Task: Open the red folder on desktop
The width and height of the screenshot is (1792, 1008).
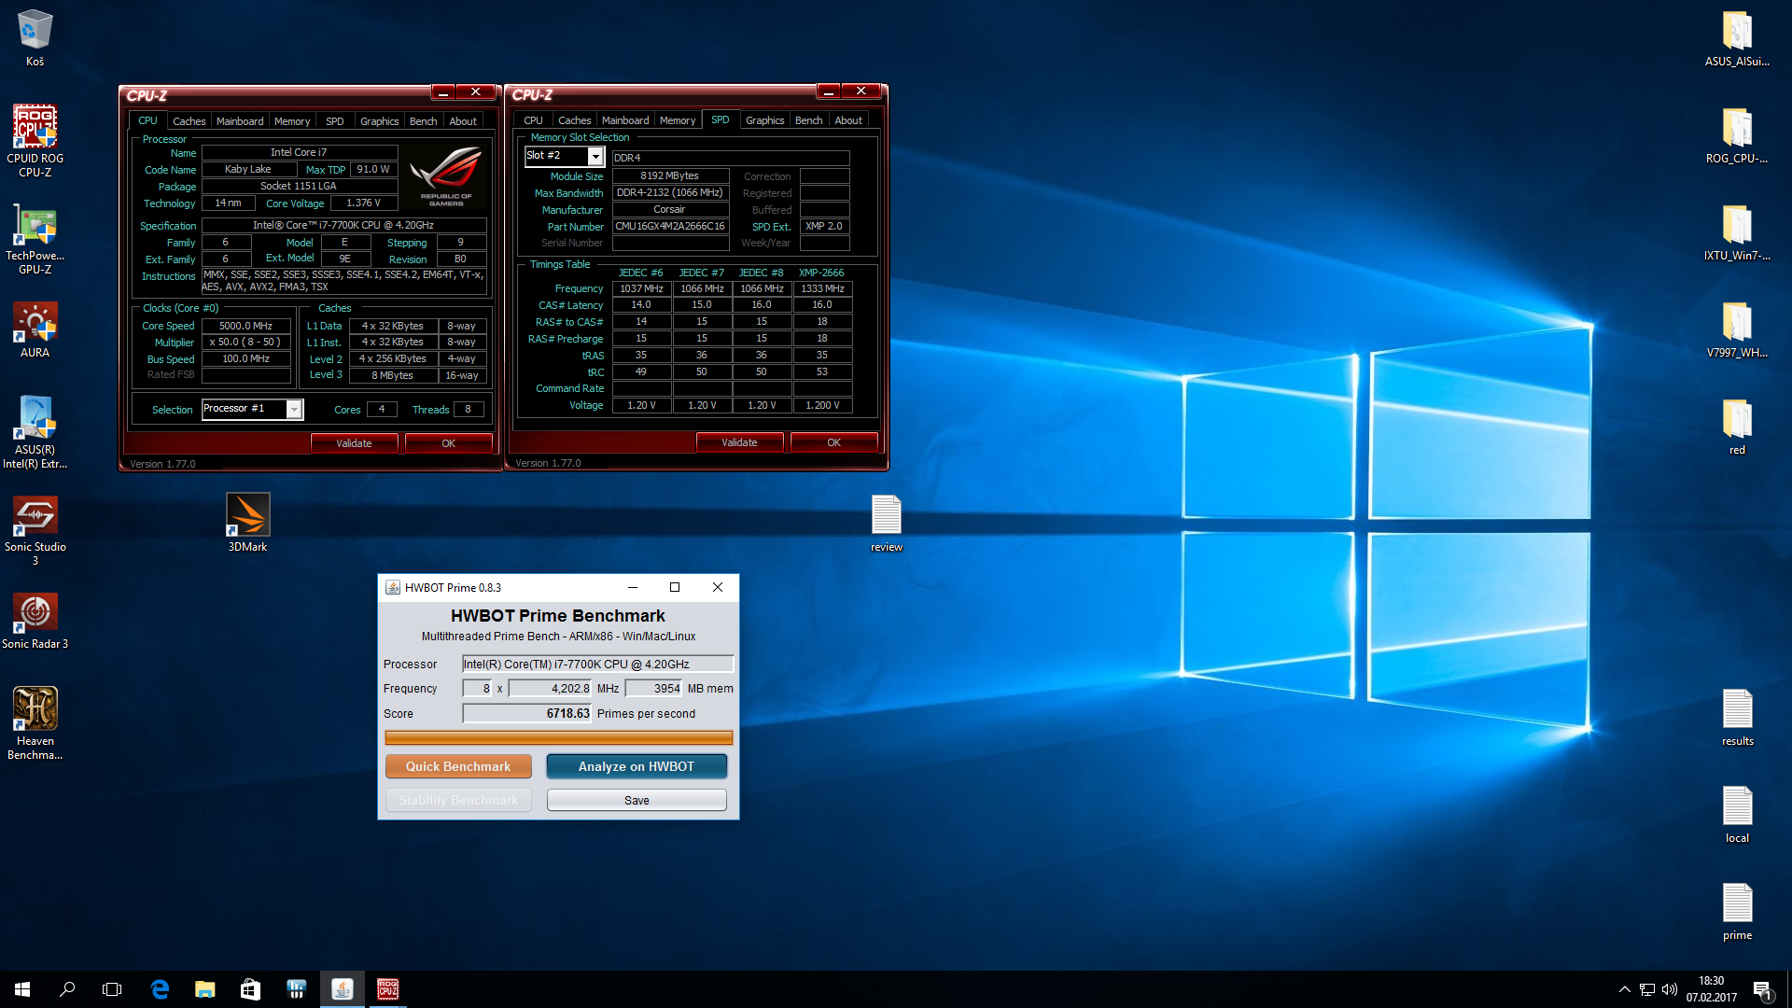Action: [x=1736, y=427]
